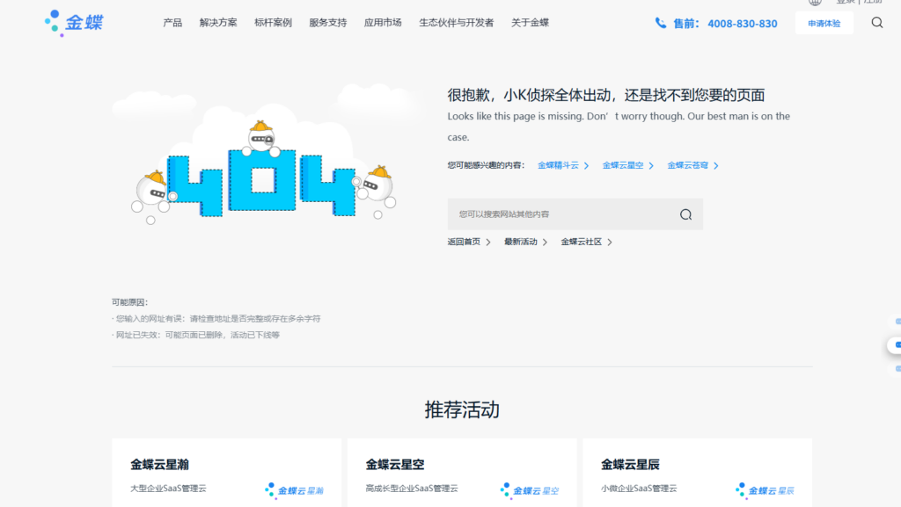The width and height of the screenshot is (901, 507).
Task: Open the 解决方案 navigation menu
Action: pyautogui.click(x=218, y=23)
